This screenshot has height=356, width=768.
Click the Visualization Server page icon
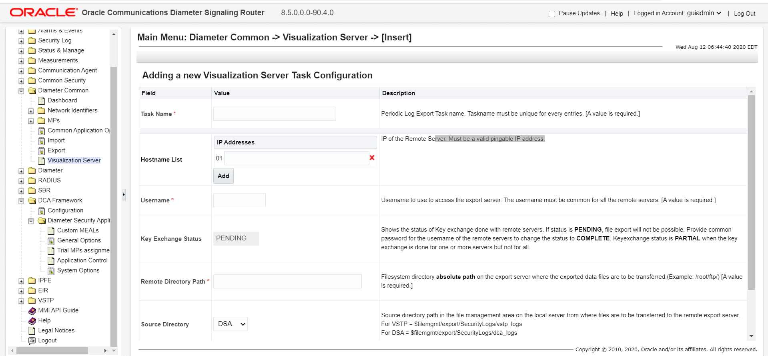tap(41, 160)
